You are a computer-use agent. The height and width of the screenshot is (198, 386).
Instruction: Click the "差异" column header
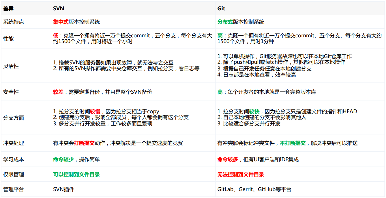8,9
